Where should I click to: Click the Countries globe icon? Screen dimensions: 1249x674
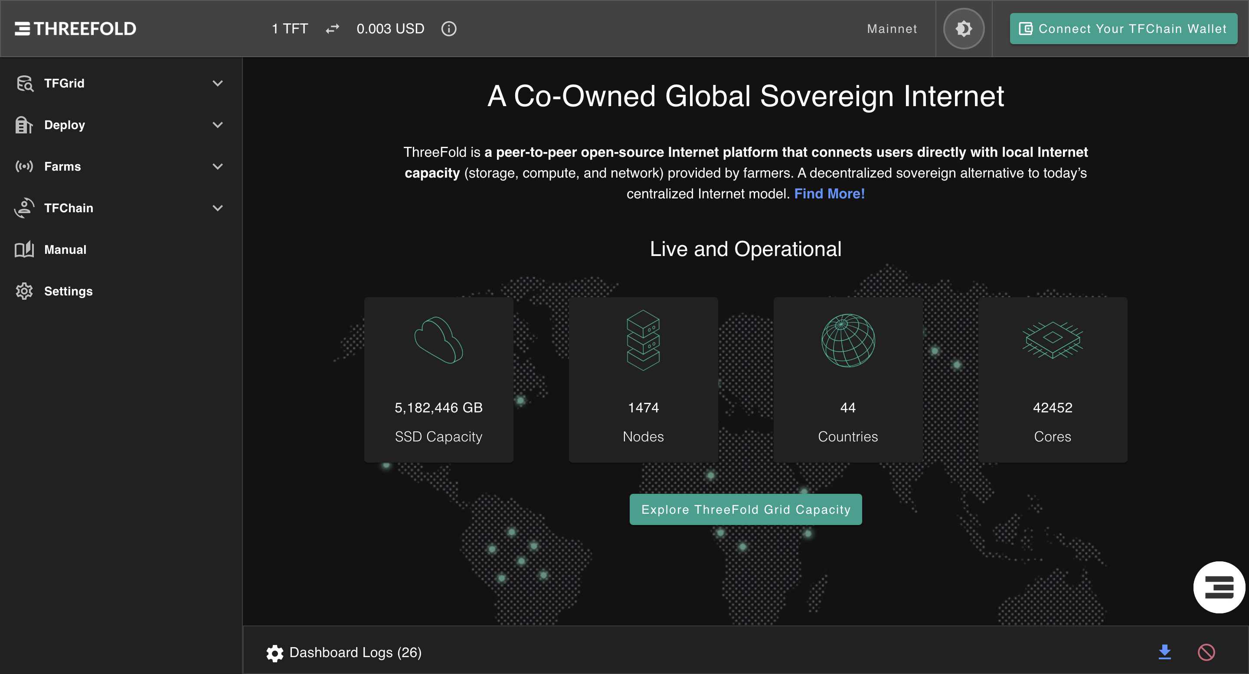pyautogui.click(x=847, y=340)
